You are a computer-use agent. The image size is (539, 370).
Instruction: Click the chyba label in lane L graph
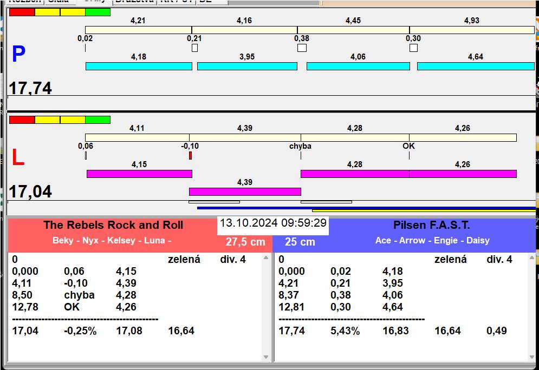[300, 146]
